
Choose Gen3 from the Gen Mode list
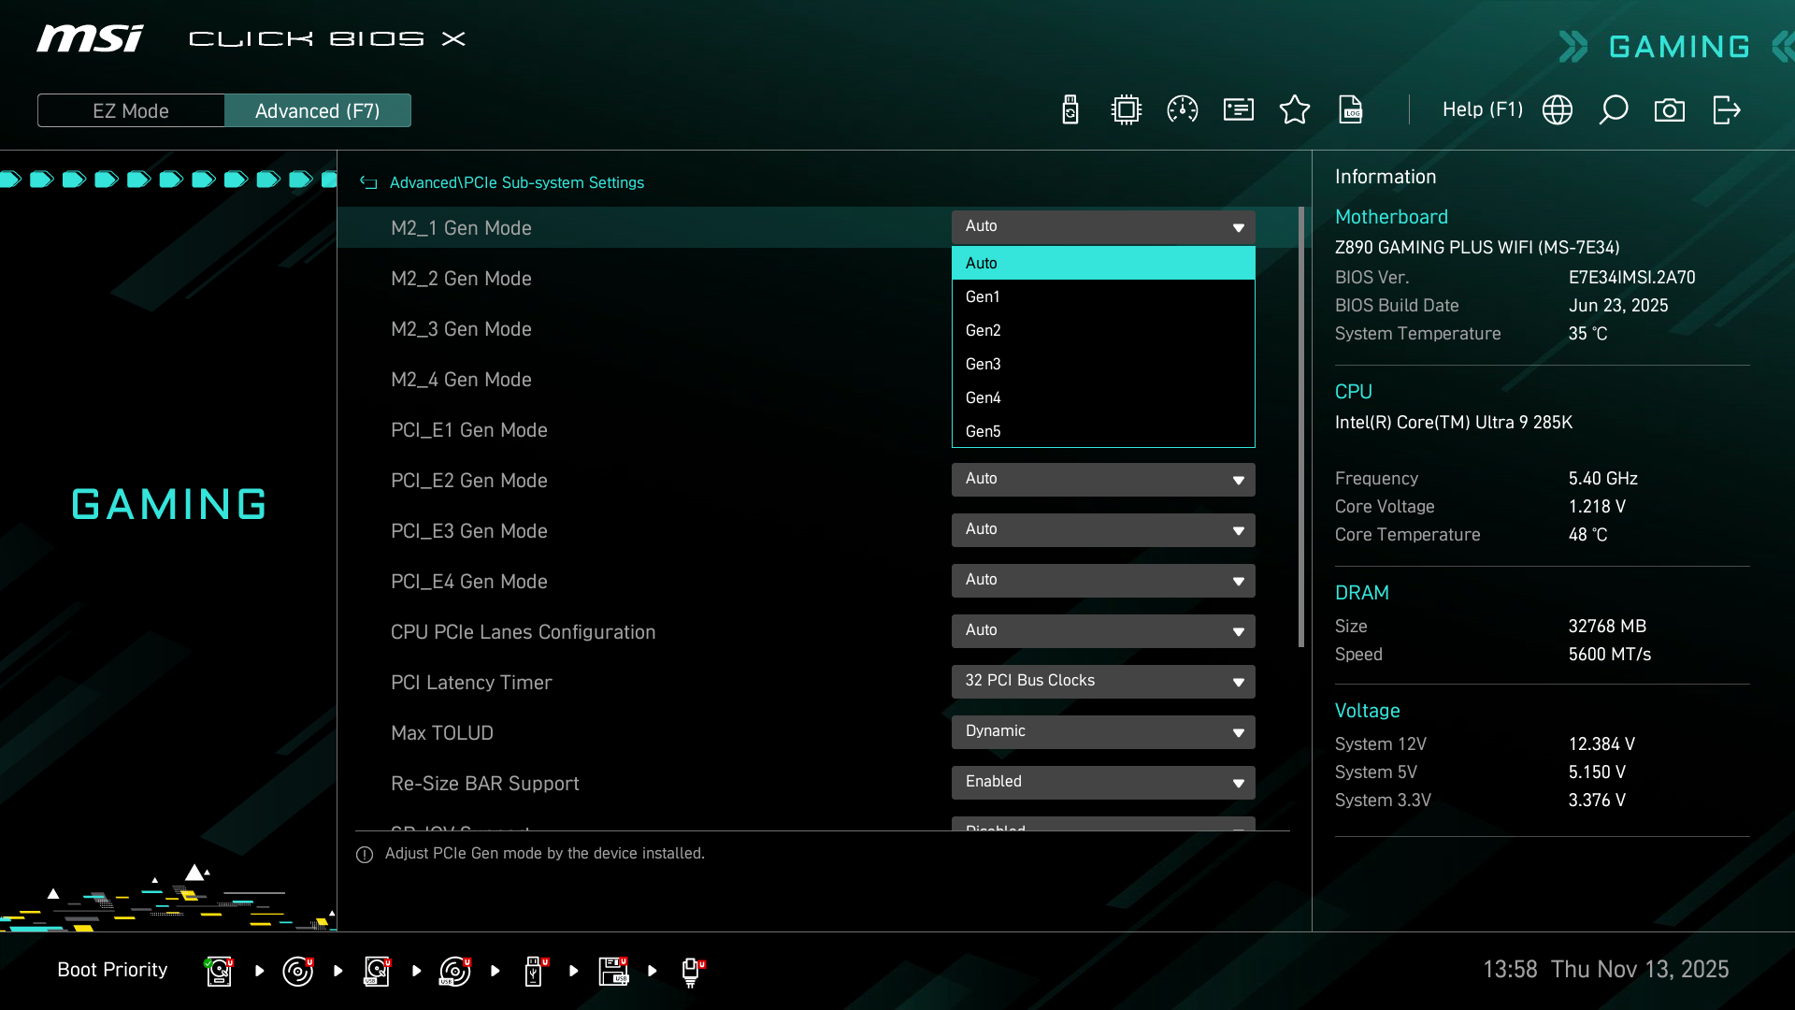pyautogui.click(x=1103, y=364)
